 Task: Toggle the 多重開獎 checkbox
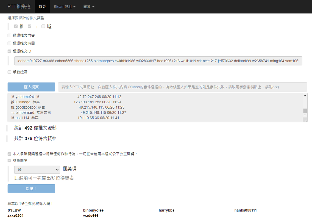click(x=9, y=161)
